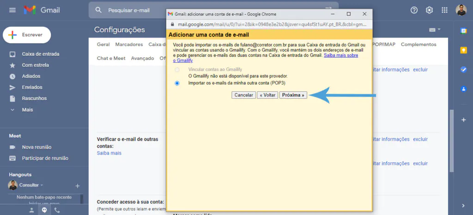Click the popup window address bar URL

click(x=271, y=24)
